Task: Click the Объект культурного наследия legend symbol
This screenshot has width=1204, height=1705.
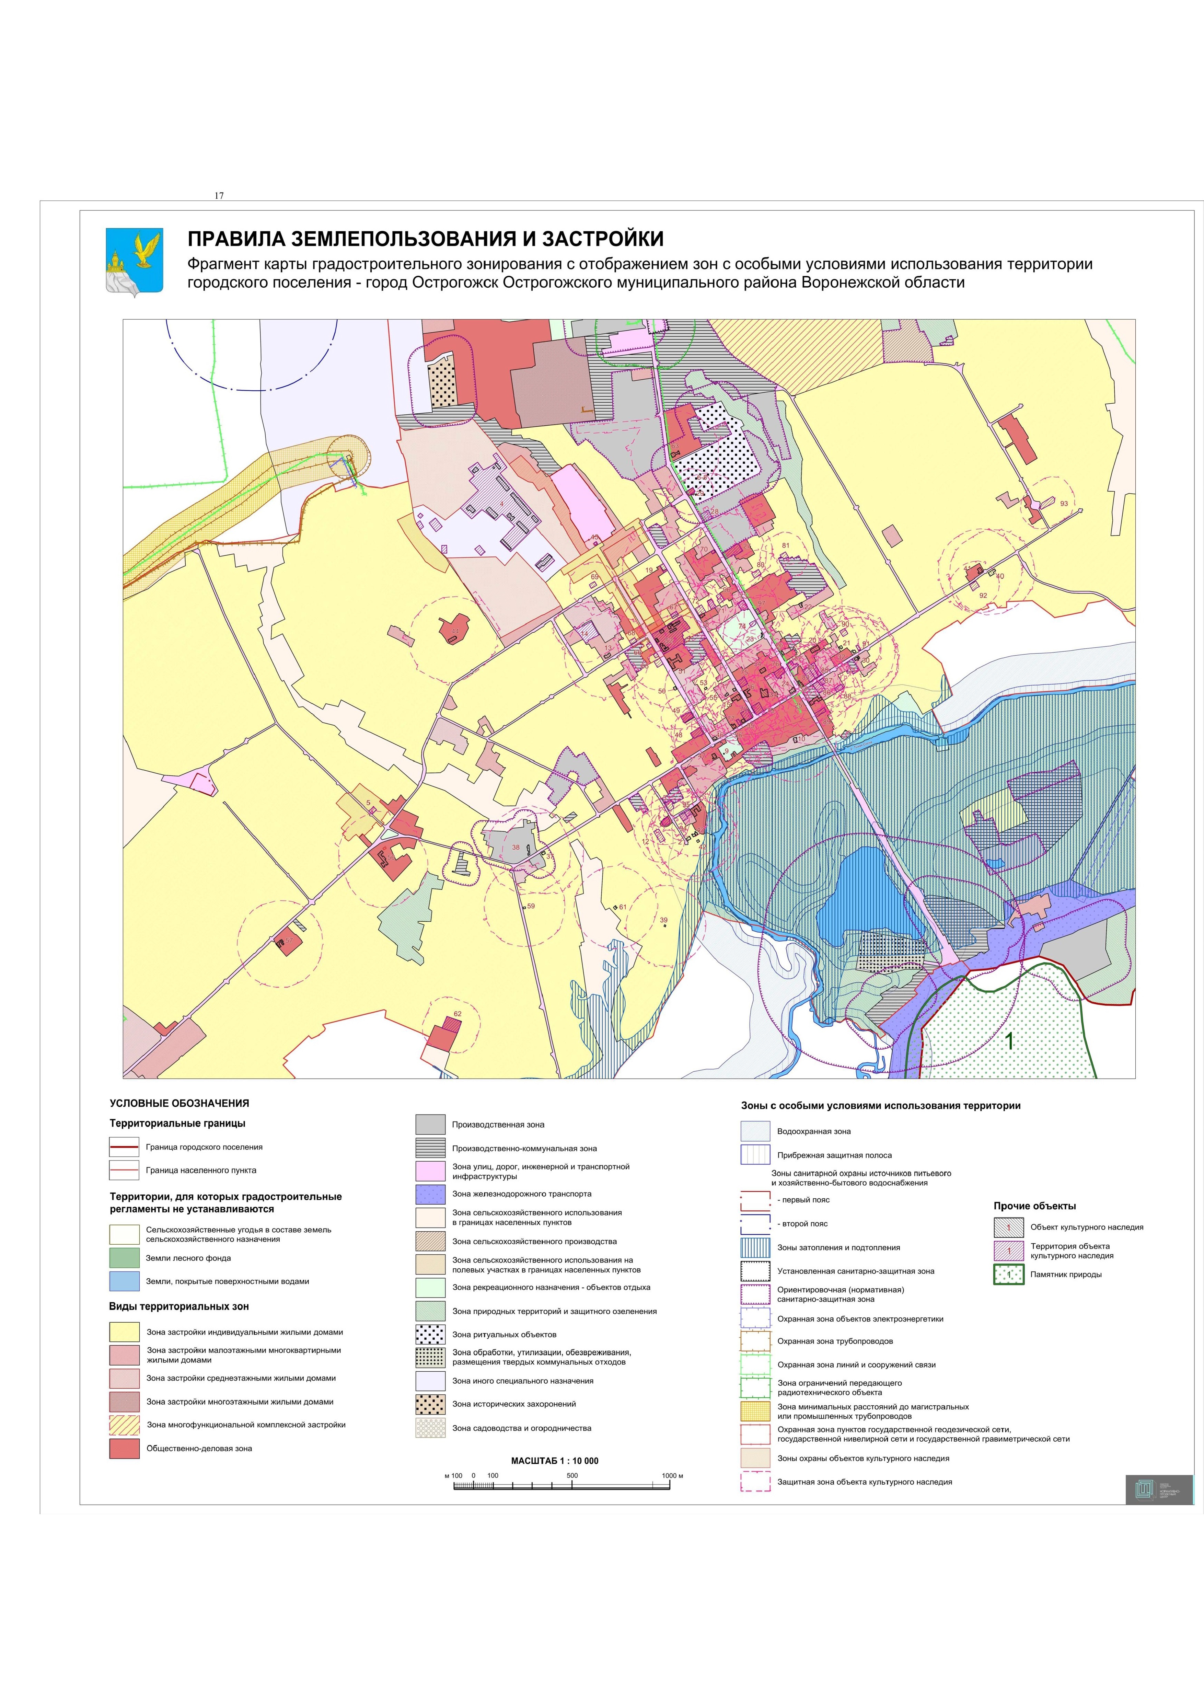Action: 1008,1228
